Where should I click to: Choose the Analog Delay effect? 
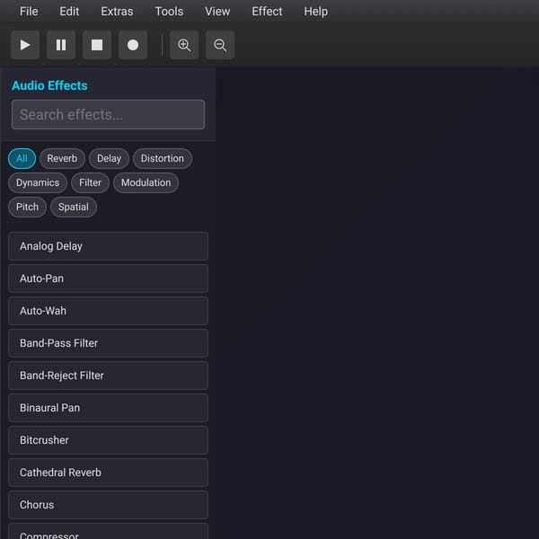[108, 246]
